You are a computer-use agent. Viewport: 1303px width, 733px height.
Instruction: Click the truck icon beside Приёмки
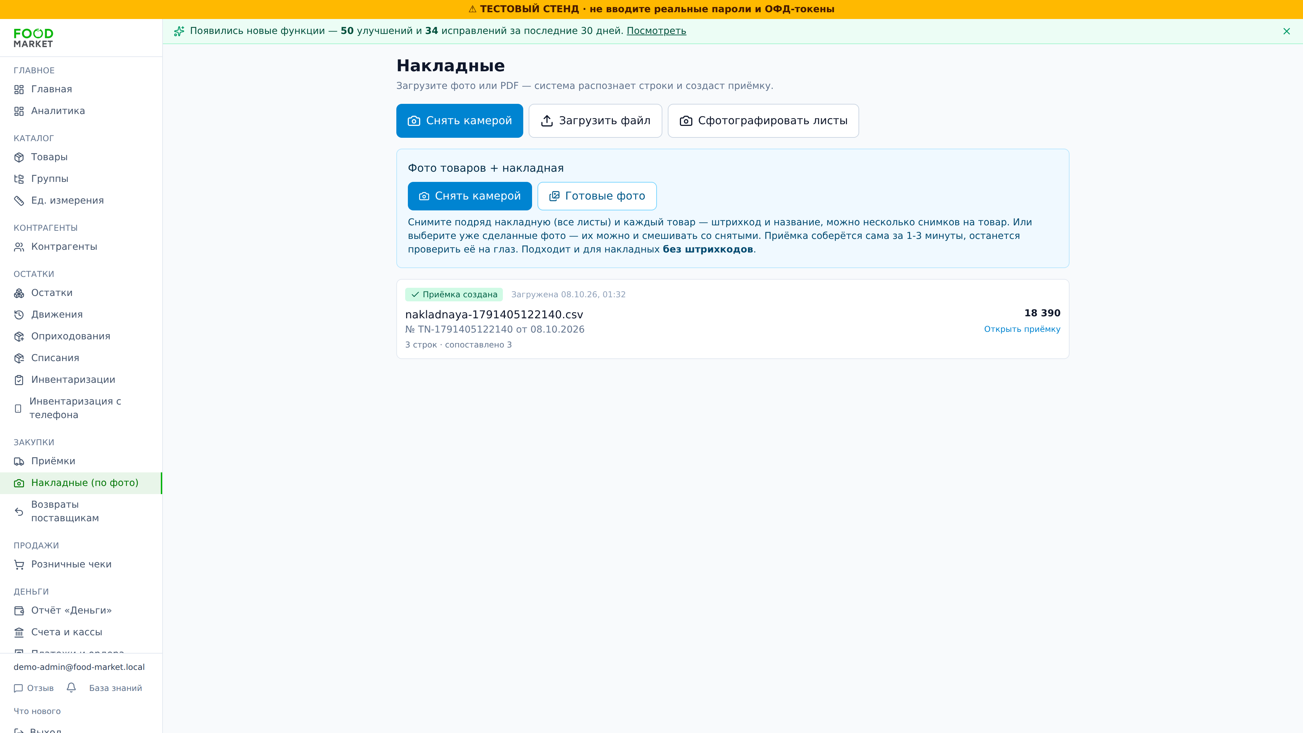pyautogui.click(x=19, y=462)
